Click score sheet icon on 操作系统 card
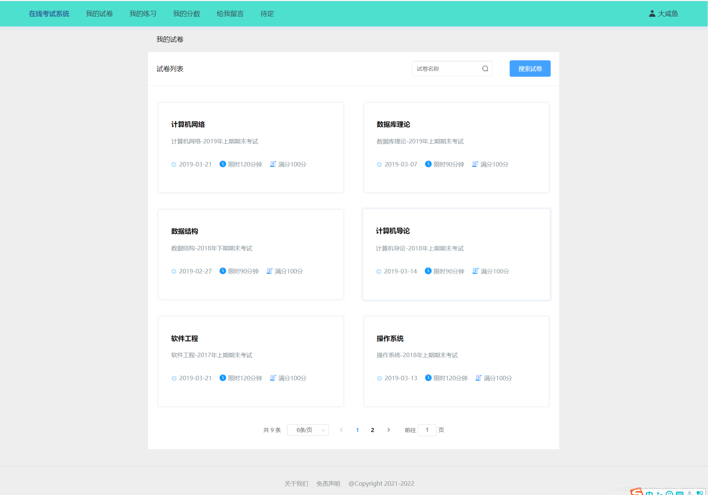 (x=478, y=378)
